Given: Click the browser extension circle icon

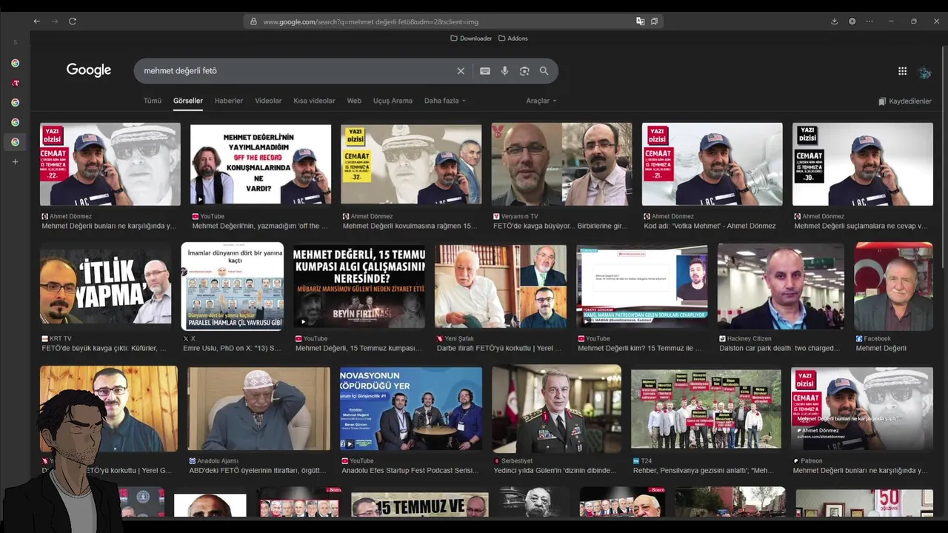Looking at the screenshot, I should [x=852, y=21].
